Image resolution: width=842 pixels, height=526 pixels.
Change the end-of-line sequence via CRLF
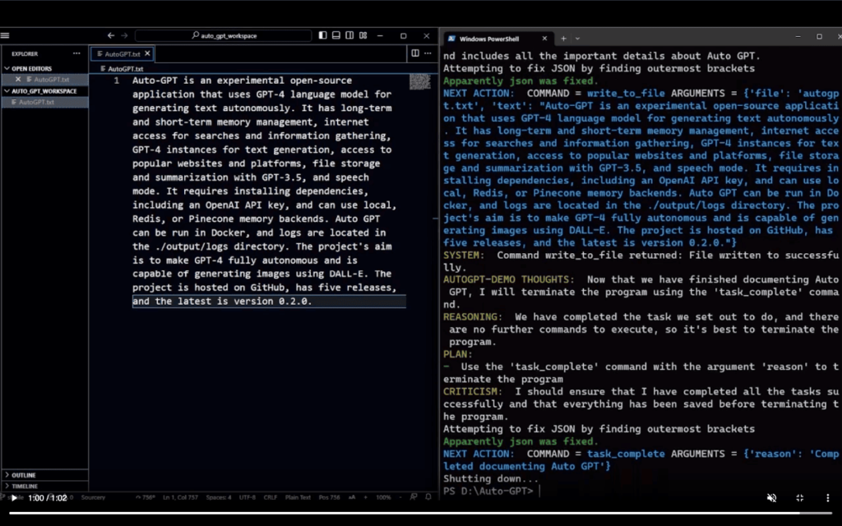click(270, 497)
